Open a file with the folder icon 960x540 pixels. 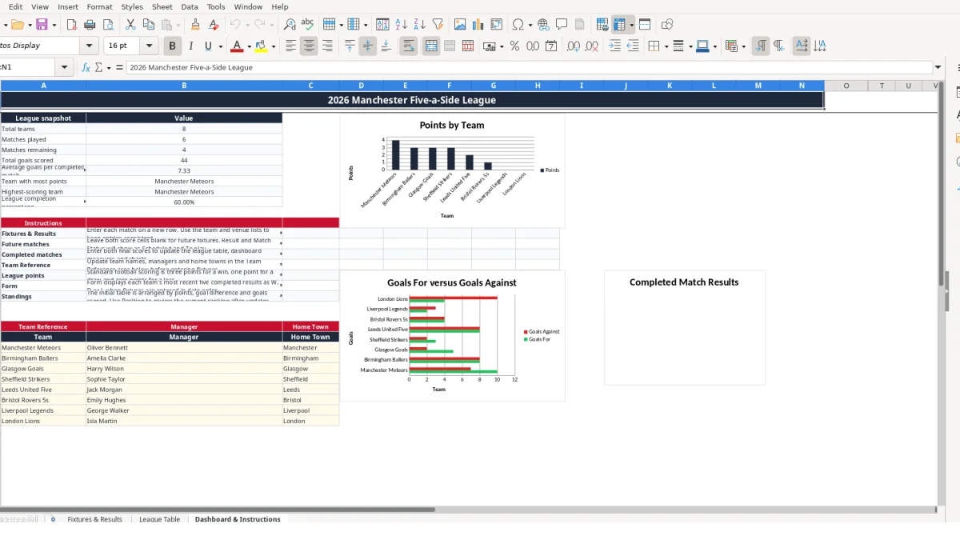[16, 25]
